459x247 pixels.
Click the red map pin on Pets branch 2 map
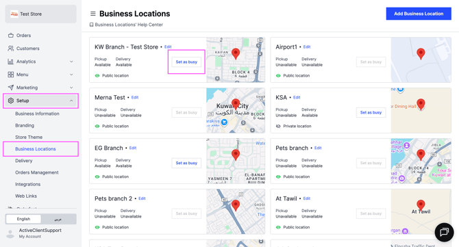[x=236, y=205]
